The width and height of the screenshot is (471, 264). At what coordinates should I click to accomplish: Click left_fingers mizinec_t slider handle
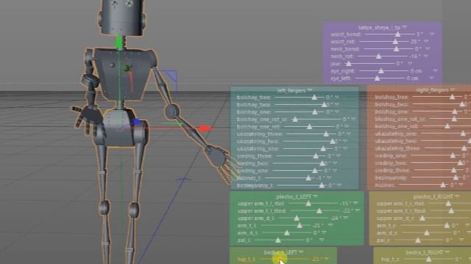(x=308, y=178)
